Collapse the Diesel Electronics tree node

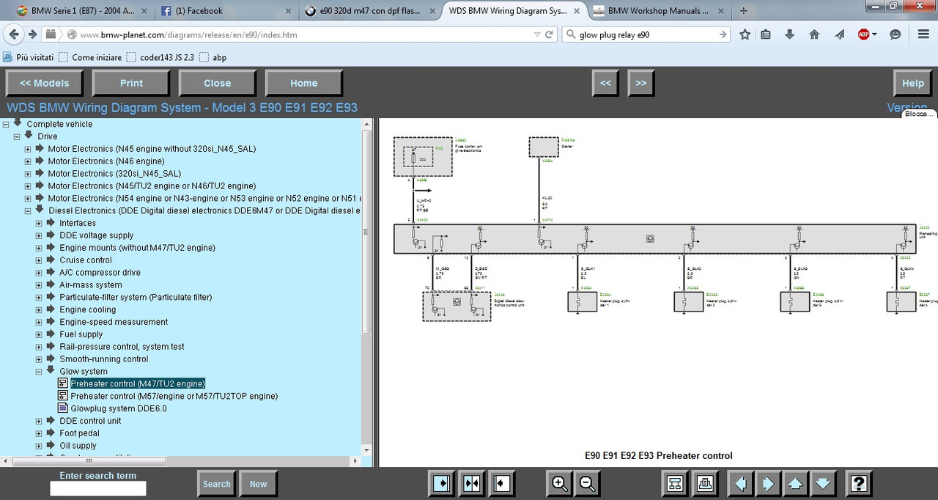coord(29,210)
